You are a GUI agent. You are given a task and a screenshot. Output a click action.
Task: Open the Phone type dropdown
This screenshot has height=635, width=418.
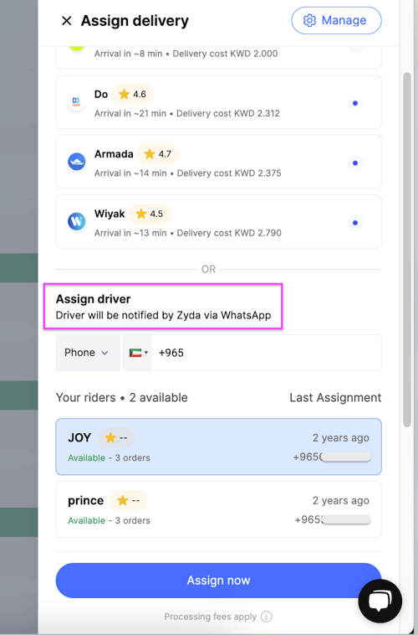[x=88, y=353]
